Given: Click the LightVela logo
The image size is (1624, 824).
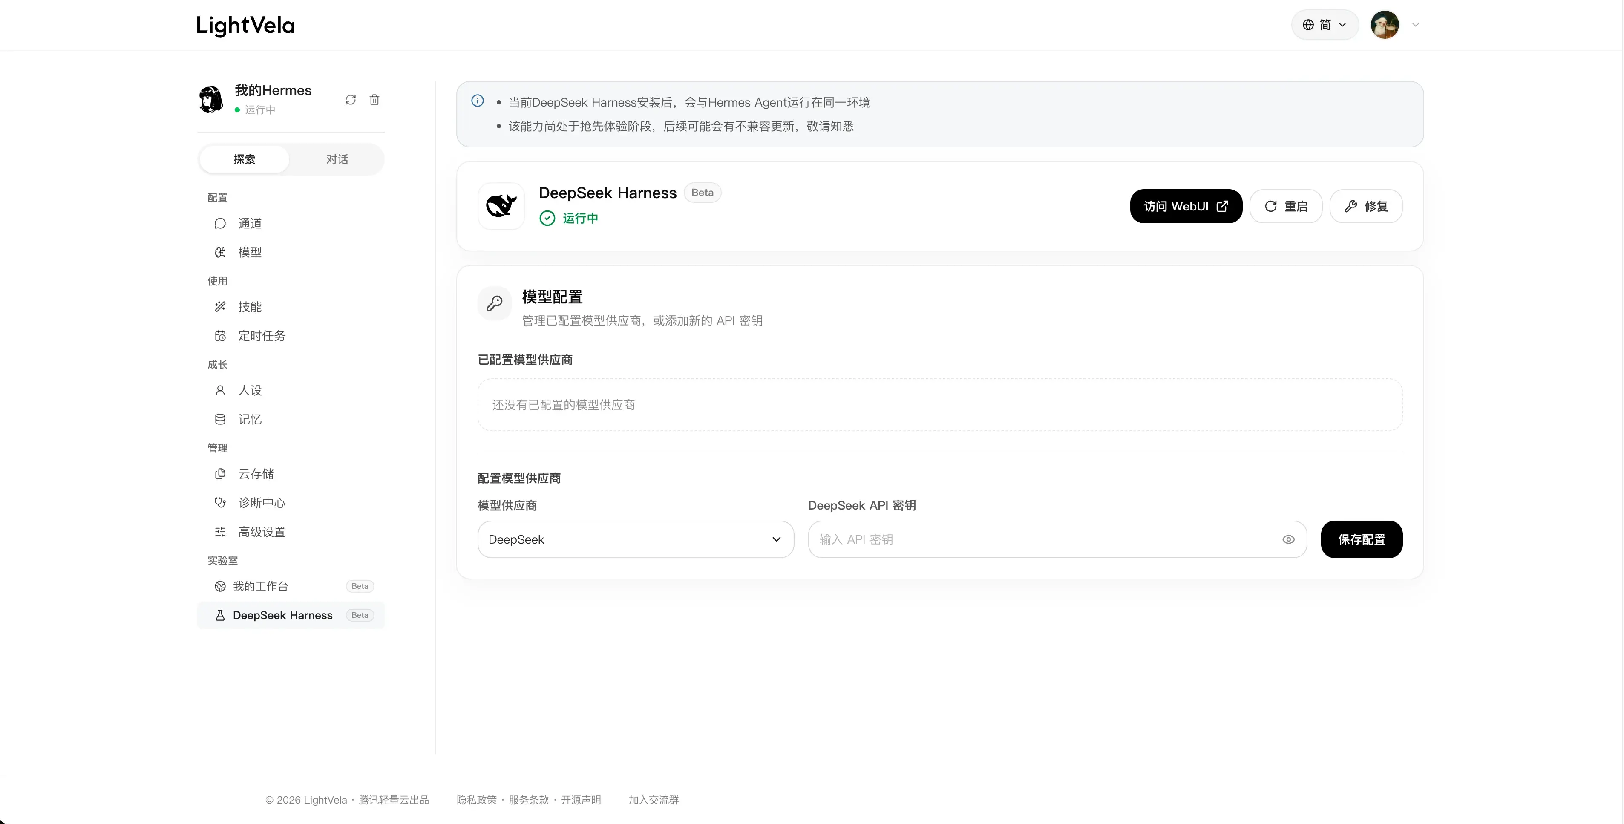Looking at the screenshot, I should coord(245,25).
